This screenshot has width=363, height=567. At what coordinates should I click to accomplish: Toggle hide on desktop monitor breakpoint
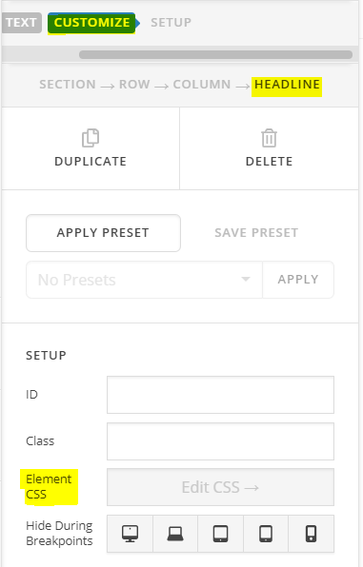click(131, 534)
